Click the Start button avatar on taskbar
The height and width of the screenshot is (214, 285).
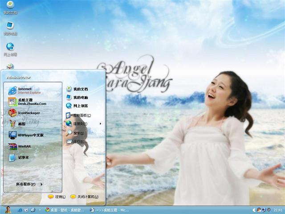(x=8, y=210)
